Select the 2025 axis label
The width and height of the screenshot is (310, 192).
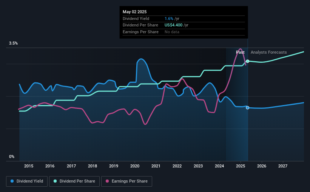[241, 166]
